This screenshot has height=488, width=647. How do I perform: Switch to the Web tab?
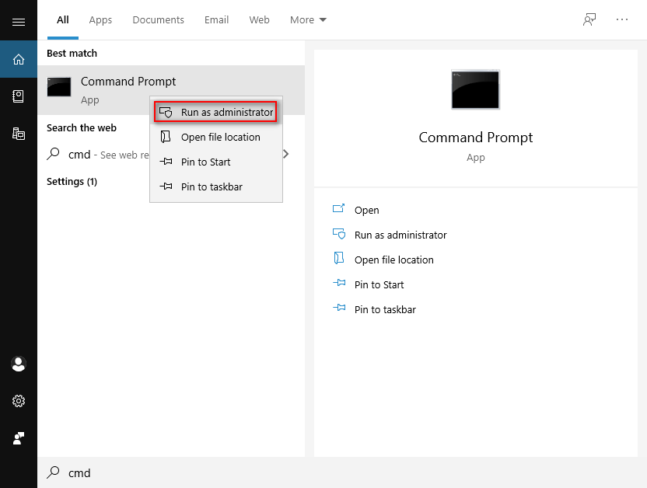tap(259, 20)
